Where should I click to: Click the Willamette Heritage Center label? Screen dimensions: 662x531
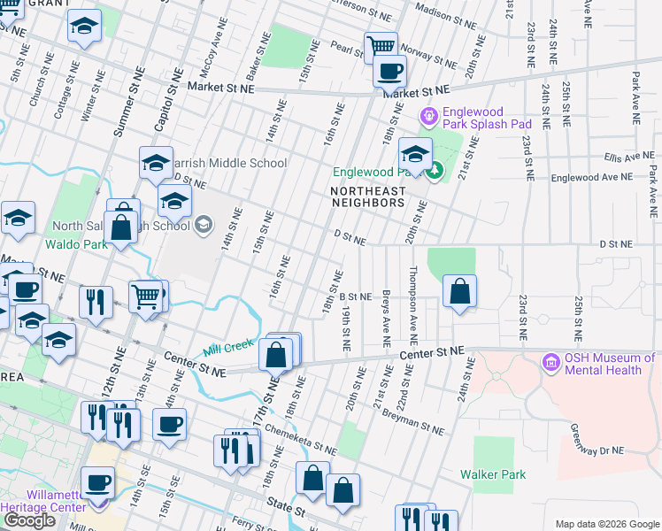pos(44,501)
